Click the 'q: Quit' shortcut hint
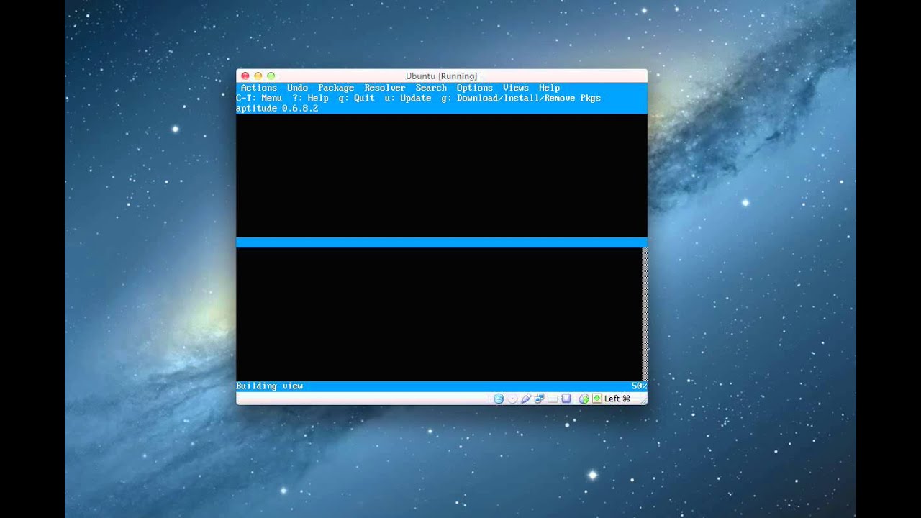The height and width of the screenshot is (518, 921). [356, 98]
